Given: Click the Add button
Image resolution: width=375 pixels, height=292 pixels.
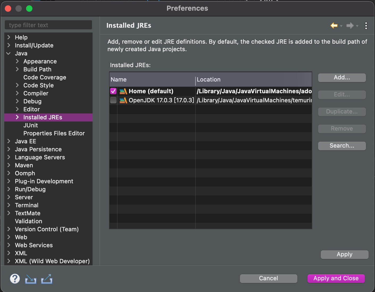Looking at the screenshot, I should click(x=342, y=78).
